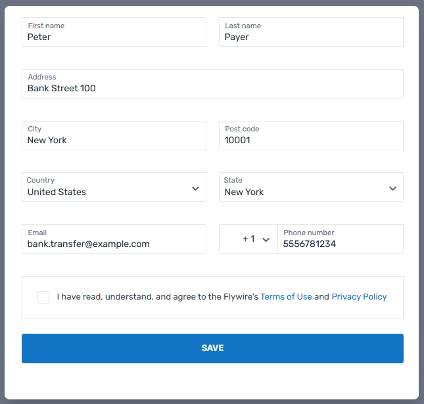Click the chevron beside the +1 code
Viewport: 424px width, 404px height.
tap(266, 240)
